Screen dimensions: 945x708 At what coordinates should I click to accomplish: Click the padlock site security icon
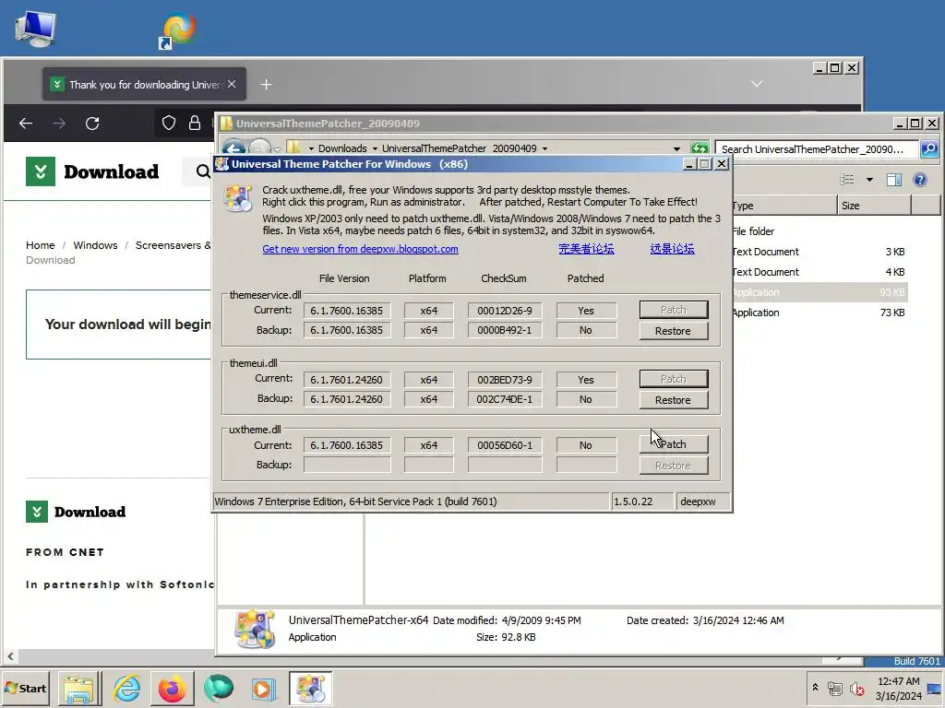[x=194, y=123]
